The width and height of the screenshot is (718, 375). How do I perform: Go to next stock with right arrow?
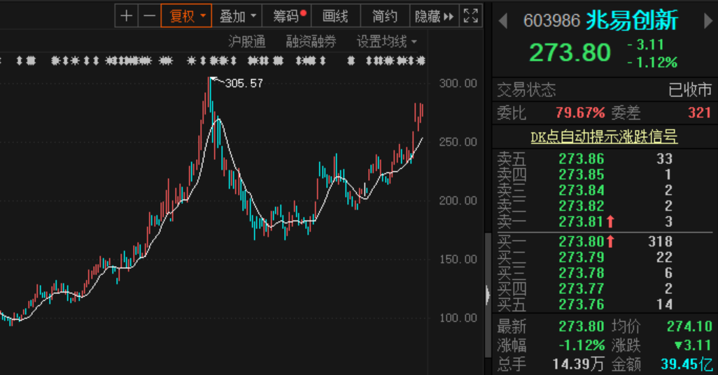708,21
